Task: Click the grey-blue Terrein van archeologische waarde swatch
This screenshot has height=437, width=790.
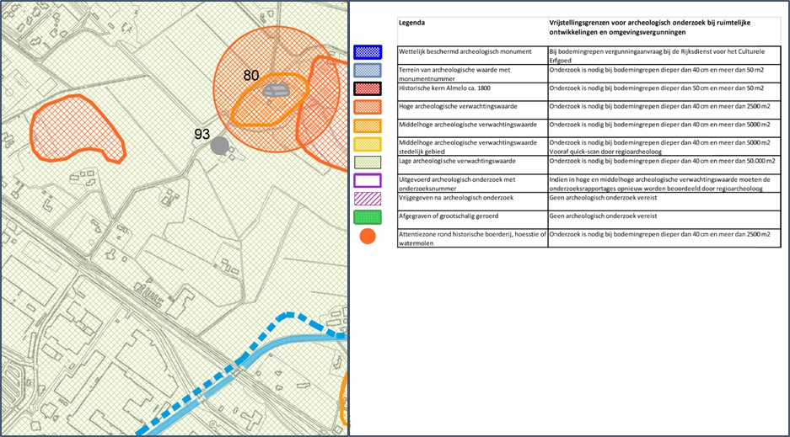Action: coord(368,71)
